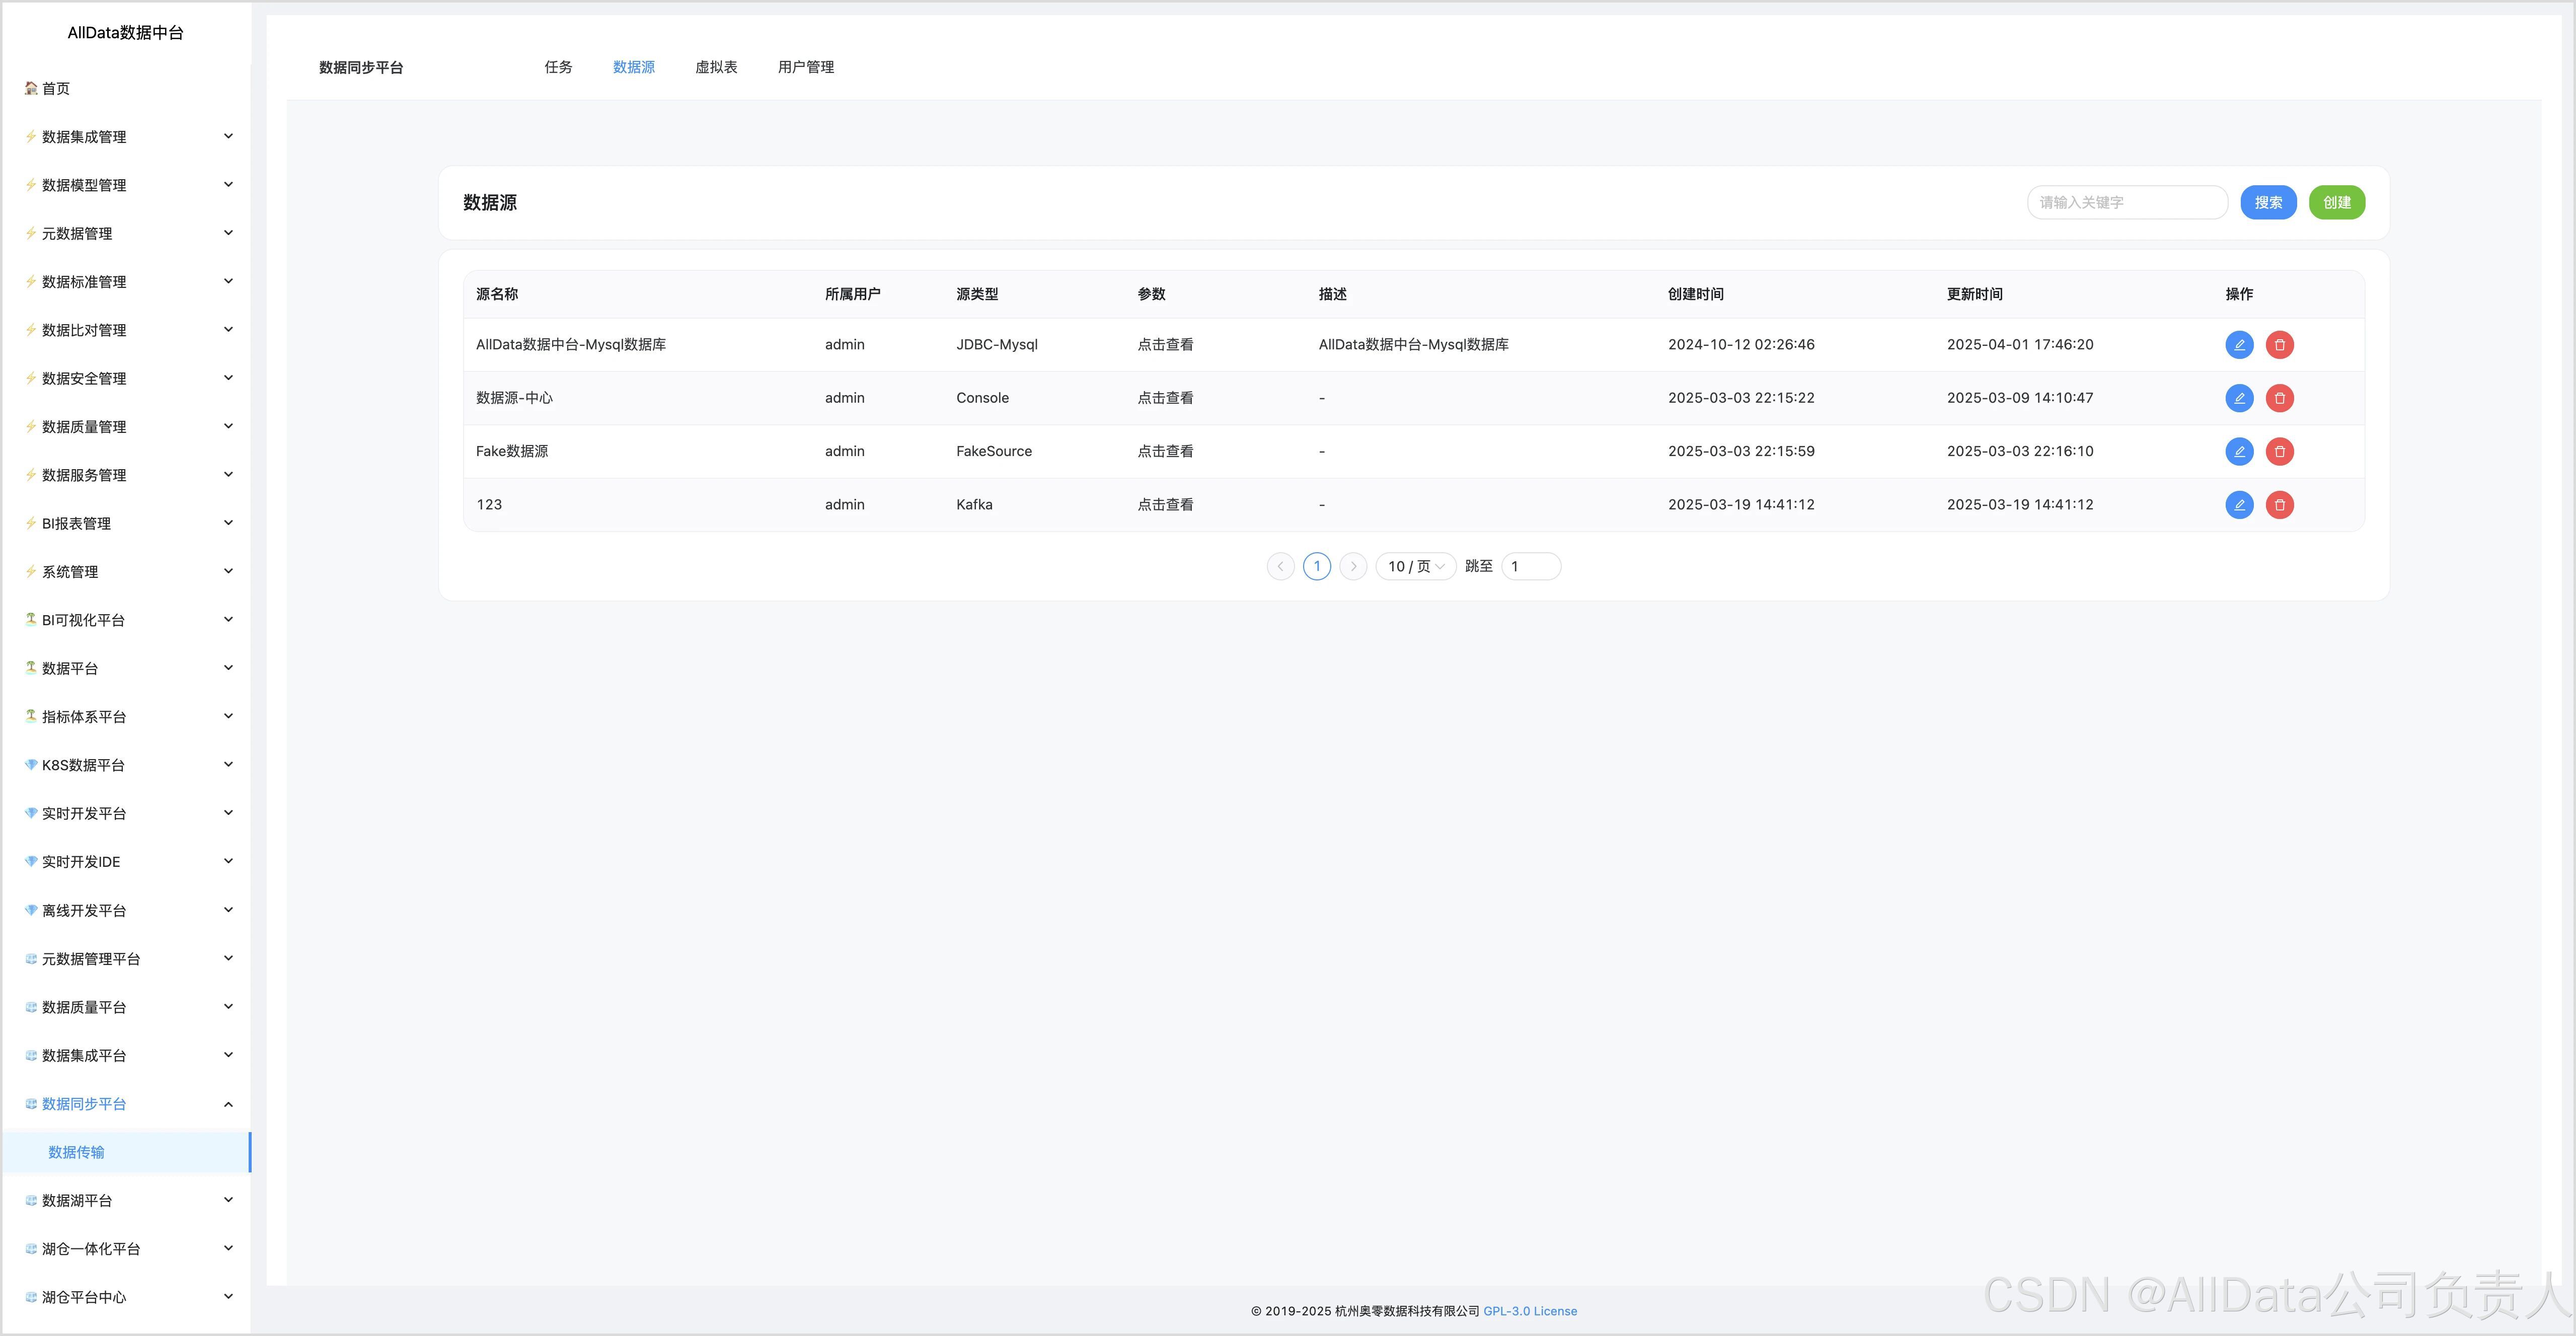Switch to the 任务 tab

click(x=558, y=67)
